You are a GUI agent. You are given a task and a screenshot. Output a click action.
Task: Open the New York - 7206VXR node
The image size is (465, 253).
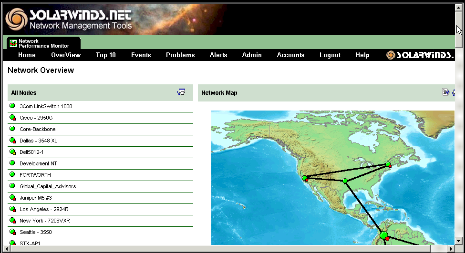(x=45, y=221)
